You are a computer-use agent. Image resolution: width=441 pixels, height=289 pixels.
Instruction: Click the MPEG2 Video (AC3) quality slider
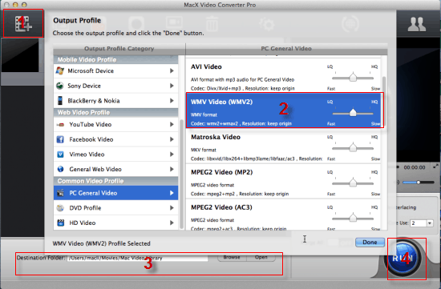(x=353, y=219)
